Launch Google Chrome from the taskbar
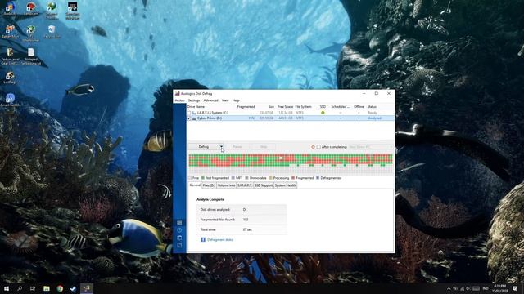This screenshot has height=294, width=524. pyautogui.click(x=60, y=288)
